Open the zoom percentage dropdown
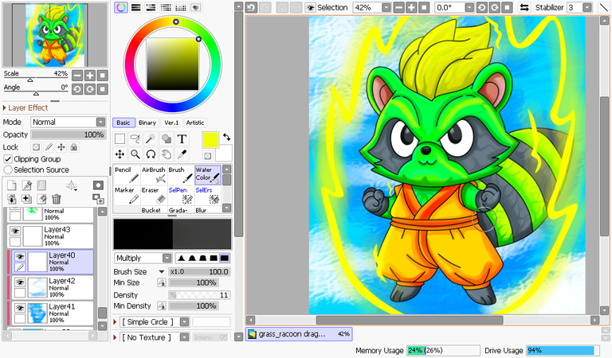This screenshot has height=358, width=612. 386,7
